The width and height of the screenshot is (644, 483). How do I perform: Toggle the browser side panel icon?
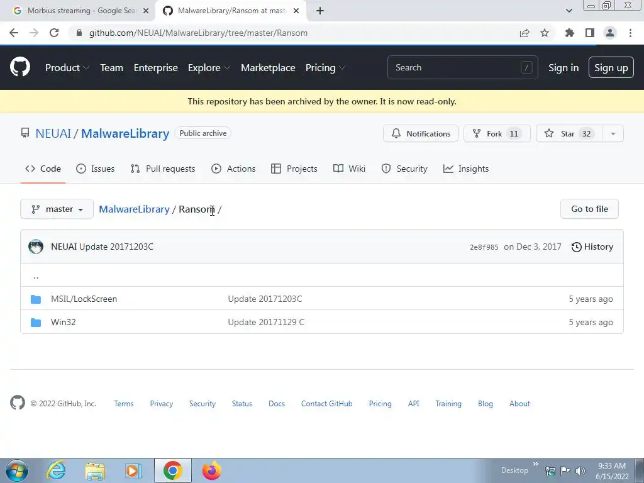click(x=590, y=33)
